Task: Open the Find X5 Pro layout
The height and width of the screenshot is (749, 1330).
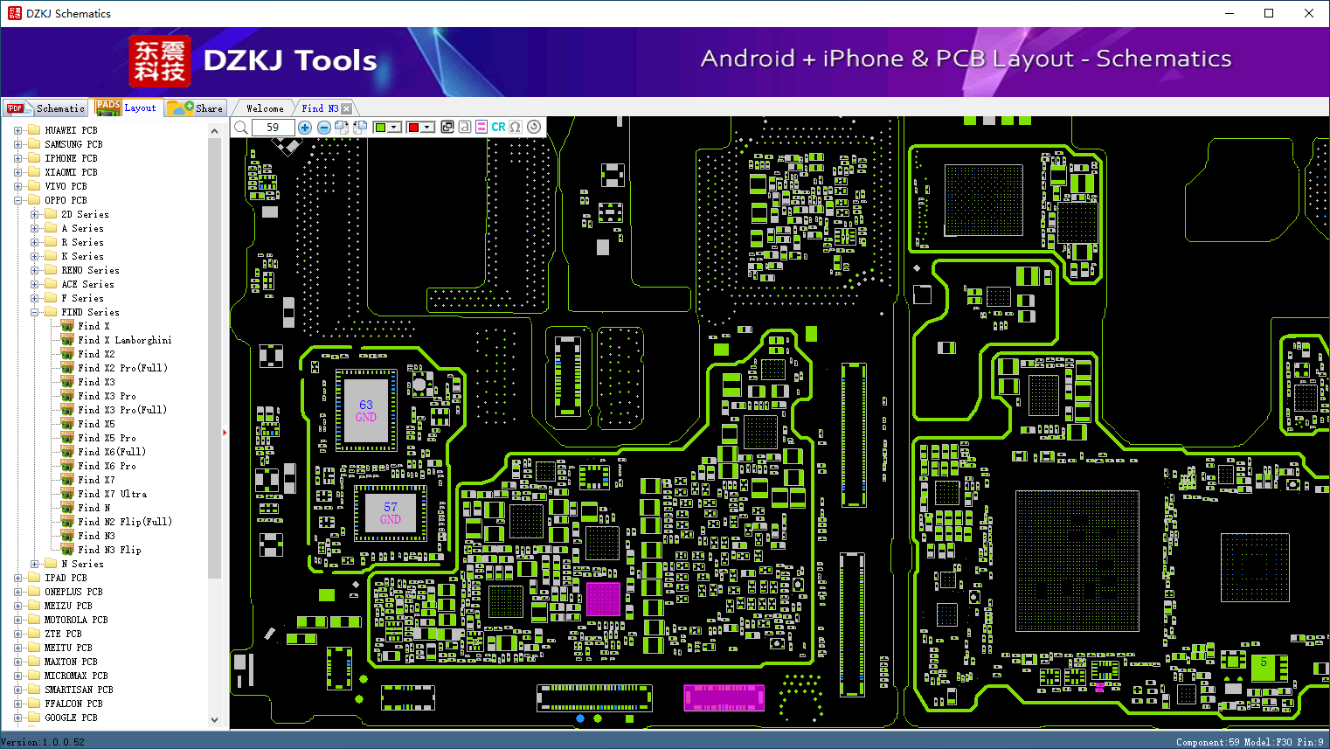Action: [107, 438]
